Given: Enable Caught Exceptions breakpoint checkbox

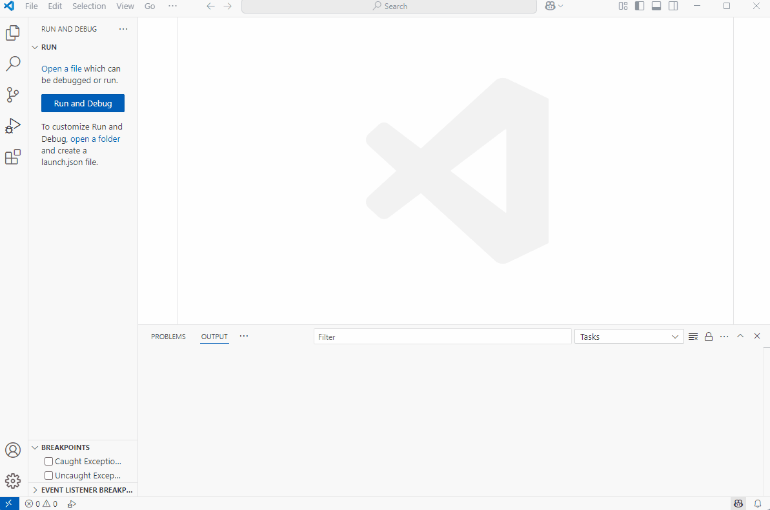Looking at the screenshot, I should point(48,461).
